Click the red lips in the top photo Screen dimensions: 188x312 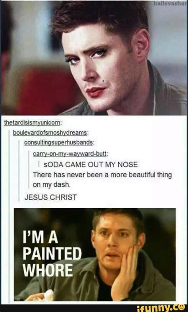tap(95, 92)
